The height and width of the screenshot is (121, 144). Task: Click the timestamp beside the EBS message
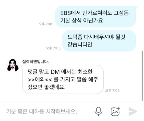46,24
